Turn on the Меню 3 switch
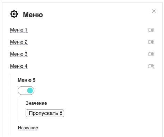This screenshot has height=137, width=164. [x=151, y=54]
